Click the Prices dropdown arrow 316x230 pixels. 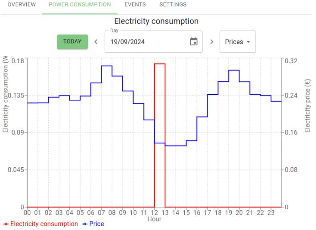248,42
